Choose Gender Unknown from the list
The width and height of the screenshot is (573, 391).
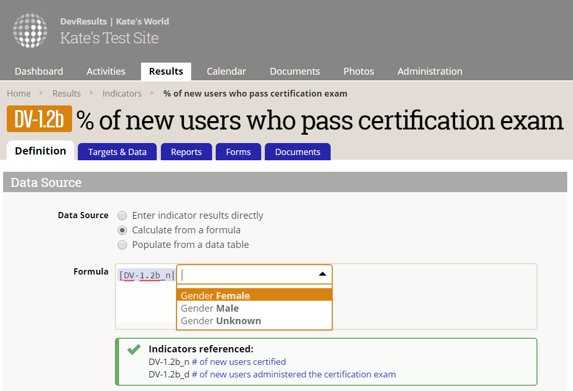pyautogui.click(x=221, y=321)
